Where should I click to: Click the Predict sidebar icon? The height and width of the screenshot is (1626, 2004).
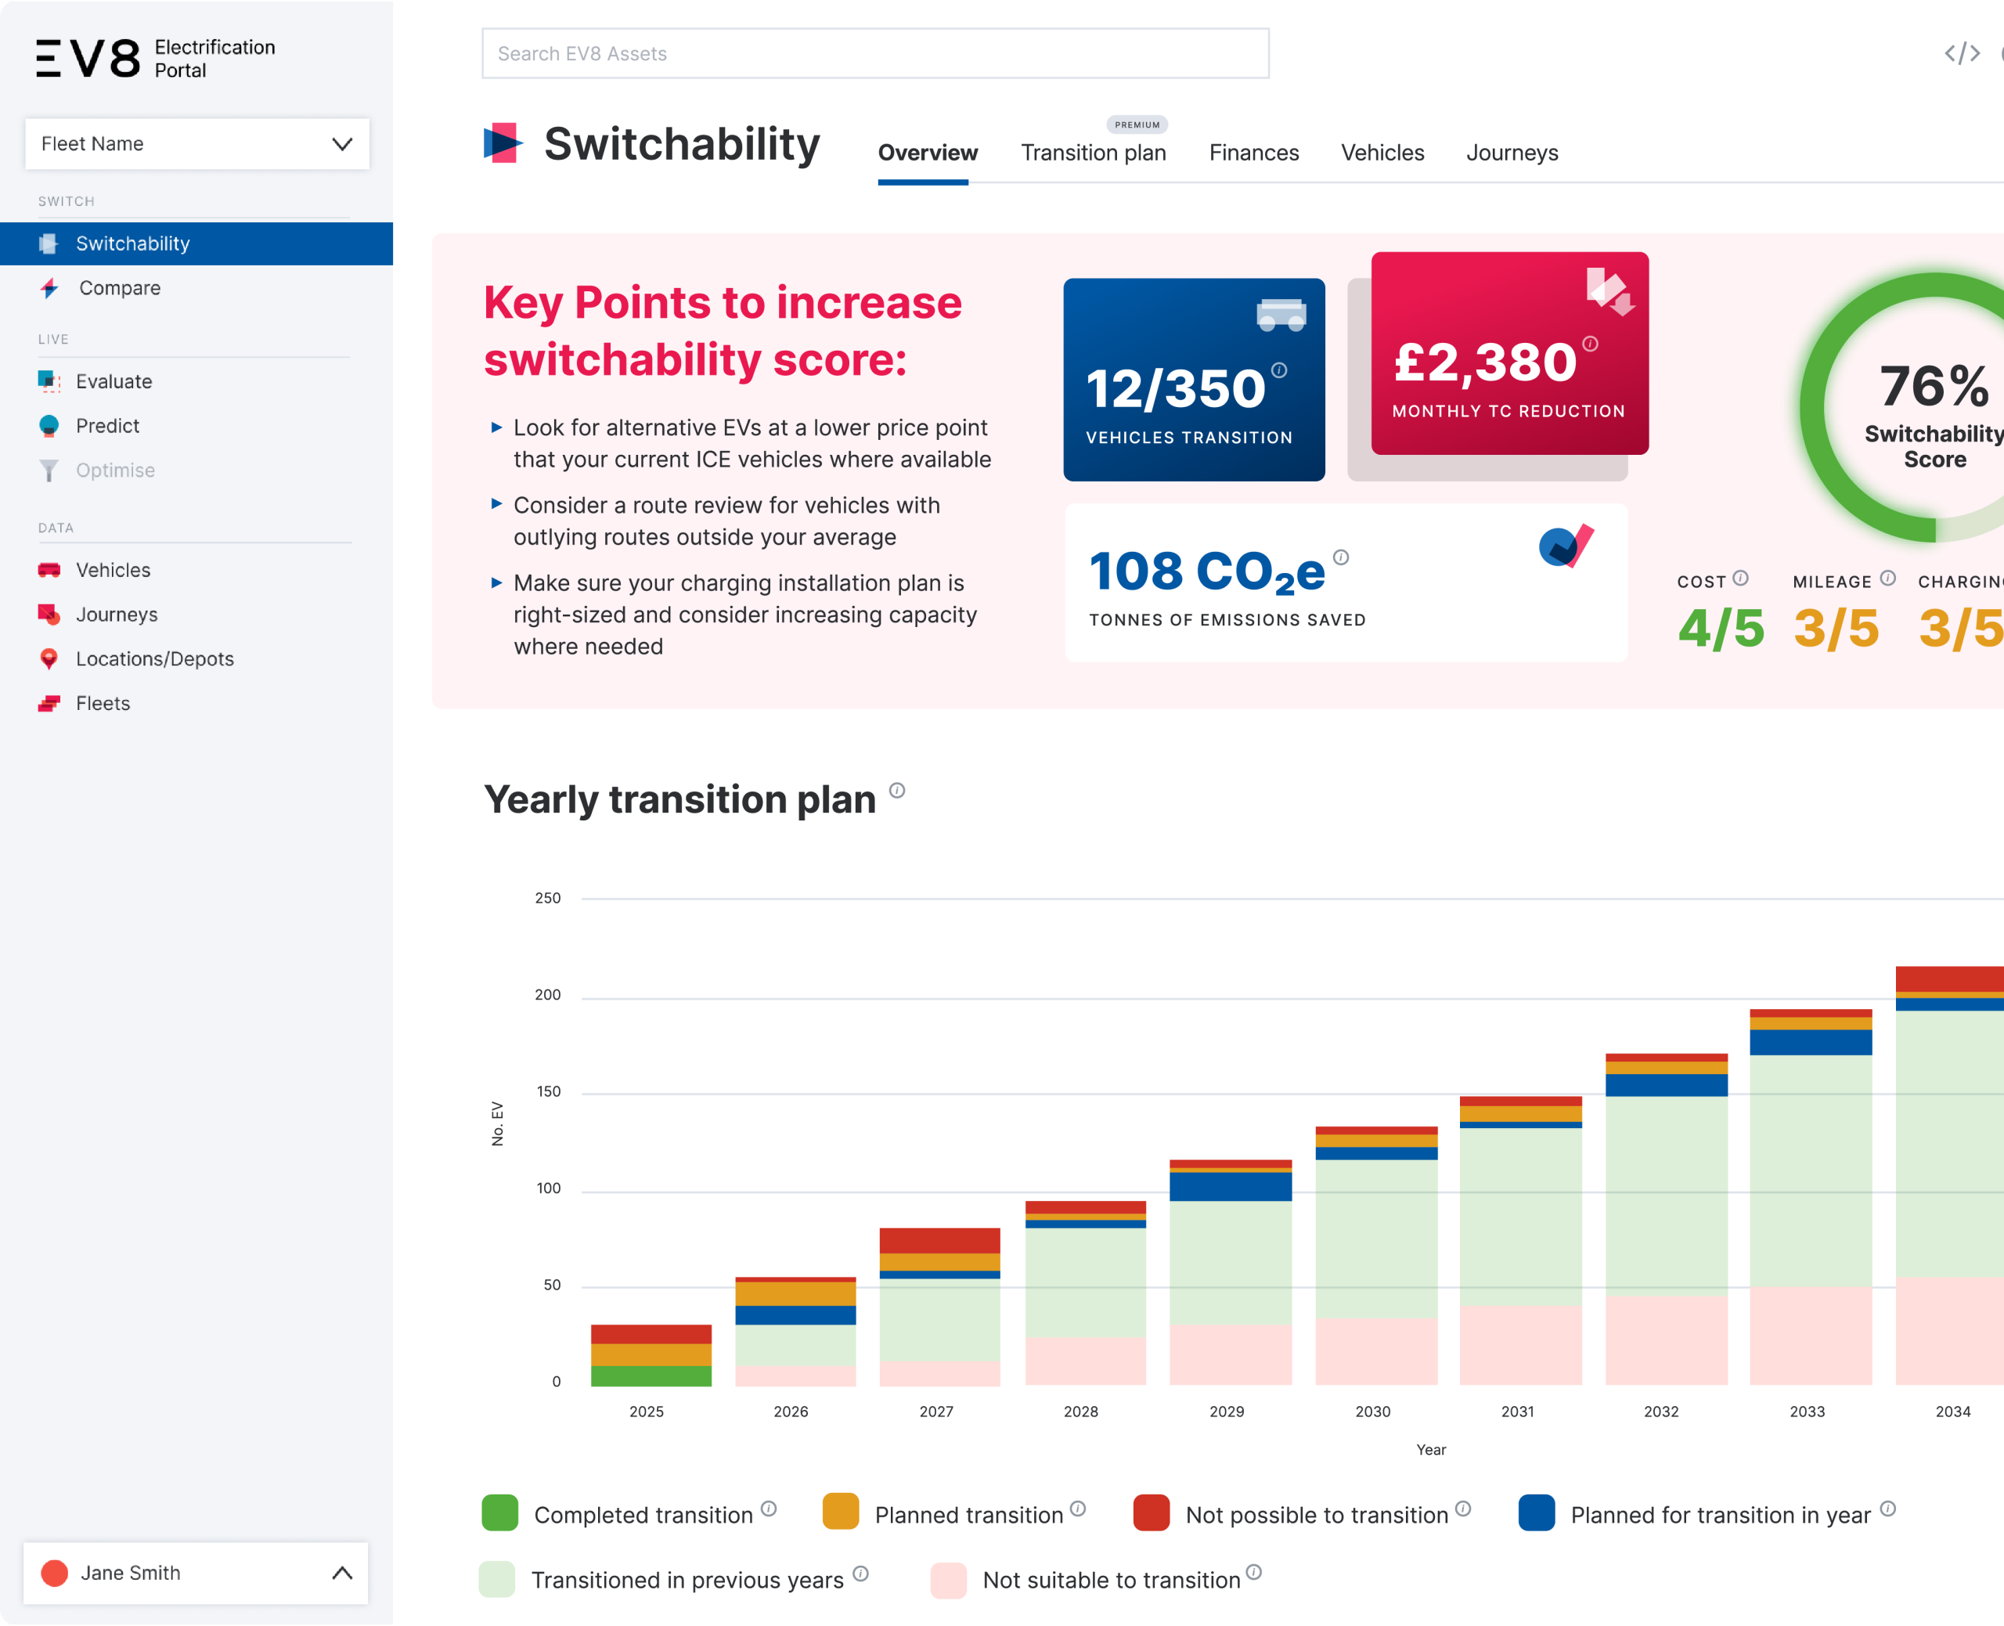(x=49, y=425)
